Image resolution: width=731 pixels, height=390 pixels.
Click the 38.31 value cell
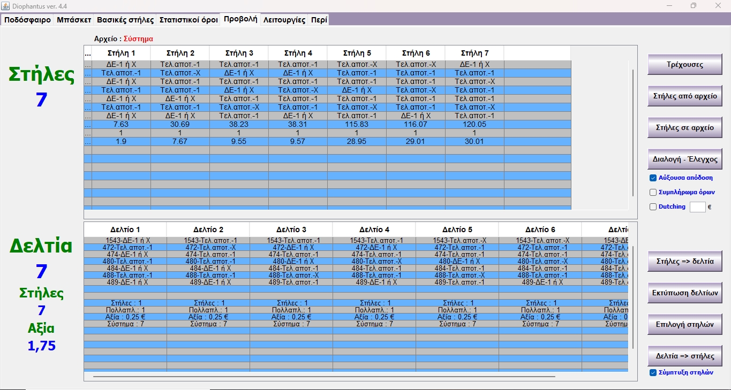point(298,124)
